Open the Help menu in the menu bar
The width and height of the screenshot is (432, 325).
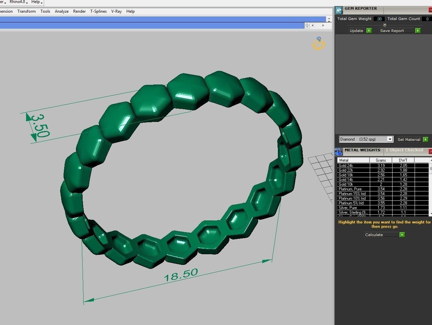[130, 11]
